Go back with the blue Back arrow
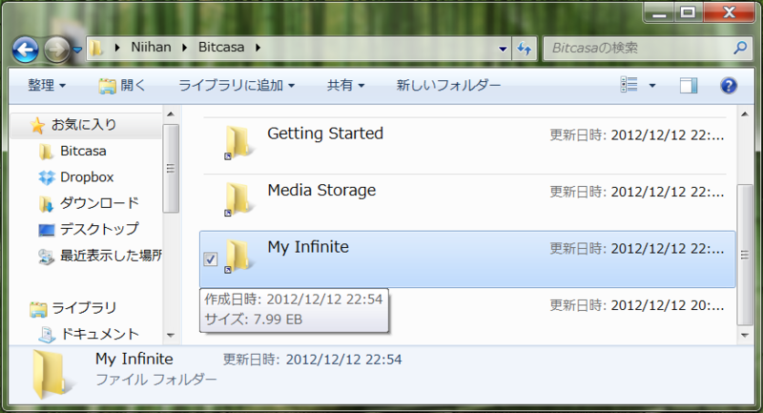Viewport: 763px width, 413px height. click(26, 50)
